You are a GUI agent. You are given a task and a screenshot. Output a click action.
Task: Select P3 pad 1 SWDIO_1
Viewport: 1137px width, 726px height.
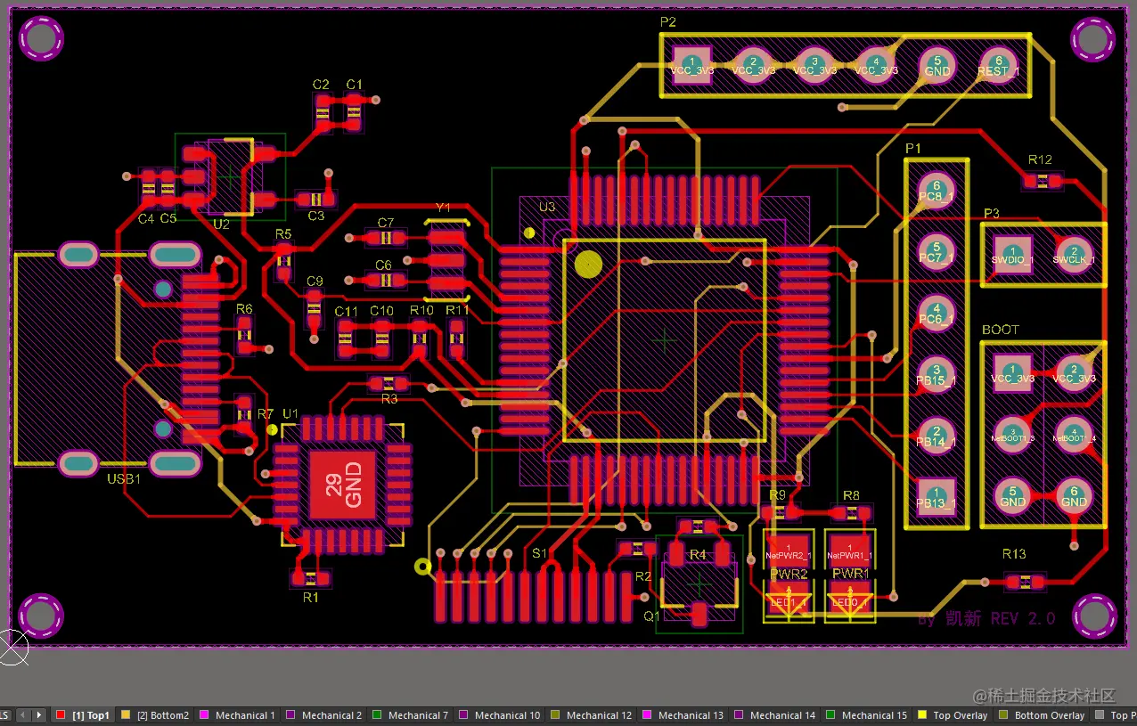pyautogui.click(x=1012, y=254)
